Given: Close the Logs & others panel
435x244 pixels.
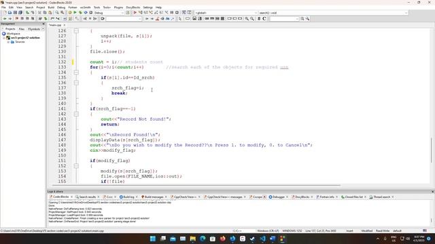Looking at the screenshot, I should point(432,191).
